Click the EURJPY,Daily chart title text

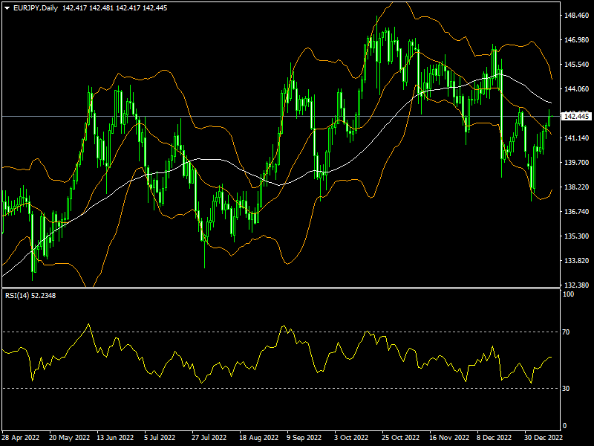pyautogui.click(x=36, y=8)
